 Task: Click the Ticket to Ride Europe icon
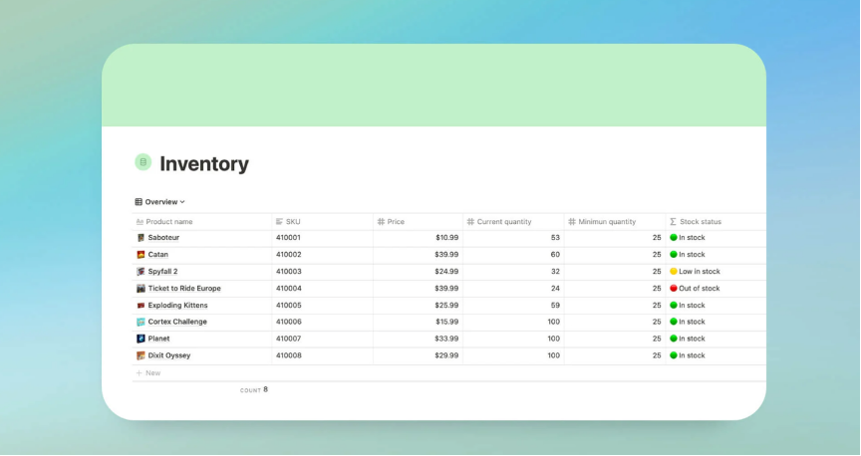(x=141, y=289)
